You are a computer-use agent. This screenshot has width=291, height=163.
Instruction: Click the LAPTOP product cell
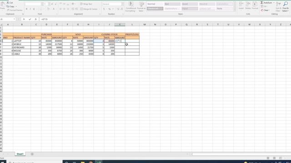pyautogui.click(x=22, y=41)
